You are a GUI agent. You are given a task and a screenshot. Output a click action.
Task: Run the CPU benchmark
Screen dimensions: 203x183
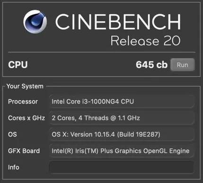coord(183,65)
